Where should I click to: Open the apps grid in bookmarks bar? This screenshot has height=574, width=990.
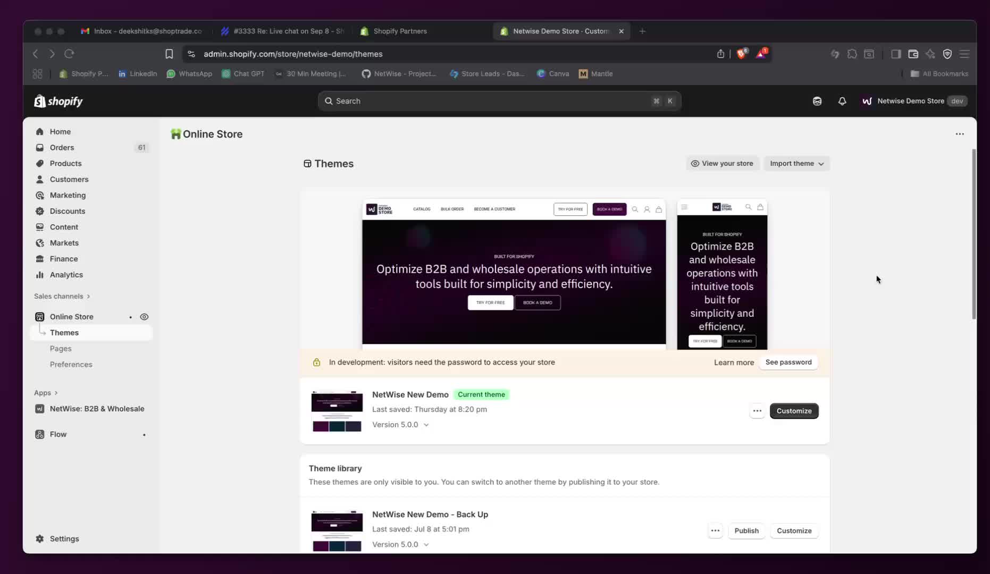37,74
